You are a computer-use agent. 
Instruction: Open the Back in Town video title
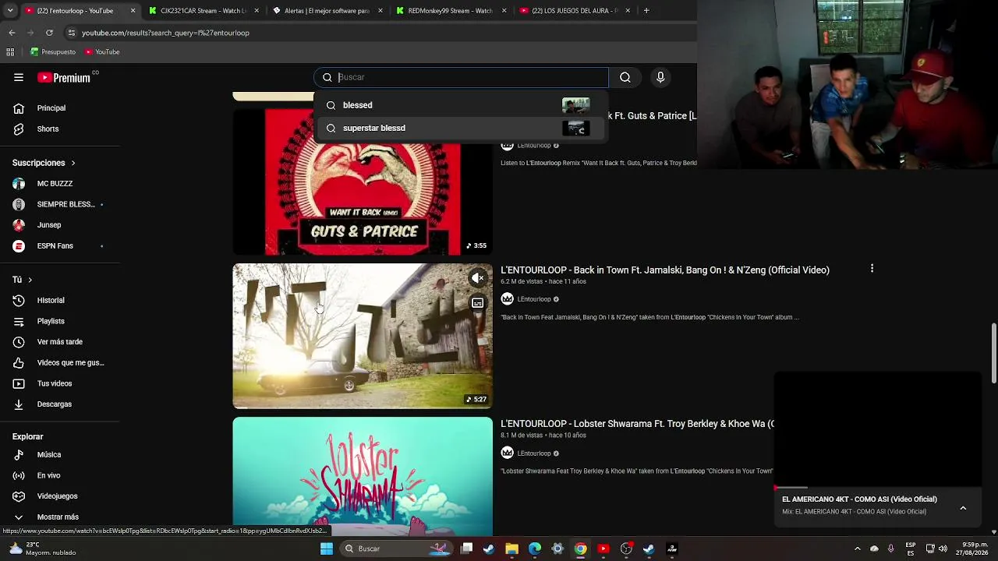tap(665, 270)
